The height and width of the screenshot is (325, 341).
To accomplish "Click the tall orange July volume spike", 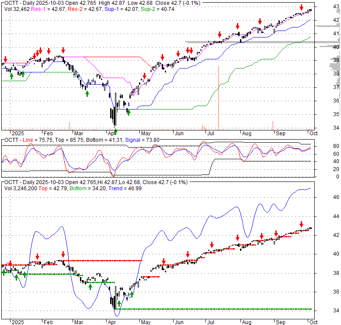I will [x=219, y=98].
